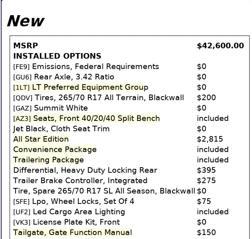Click Jet Black, Cloth Seat Trim text

coord(61,129)
